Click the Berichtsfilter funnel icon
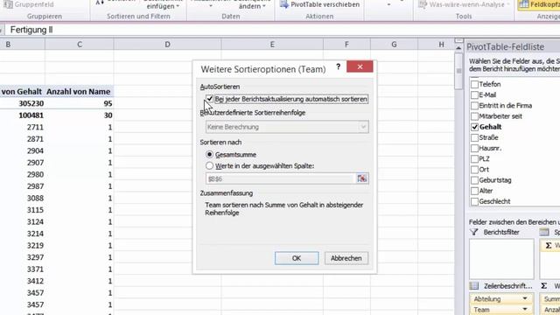This screenshot has width=560, height=315. [474, 232]
